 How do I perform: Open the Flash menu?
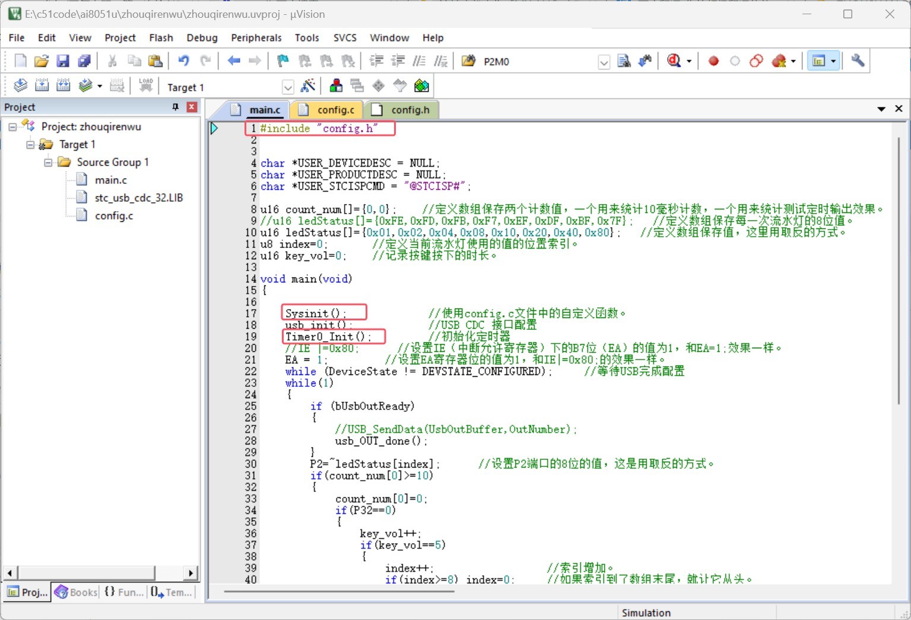tap(161, 37)
